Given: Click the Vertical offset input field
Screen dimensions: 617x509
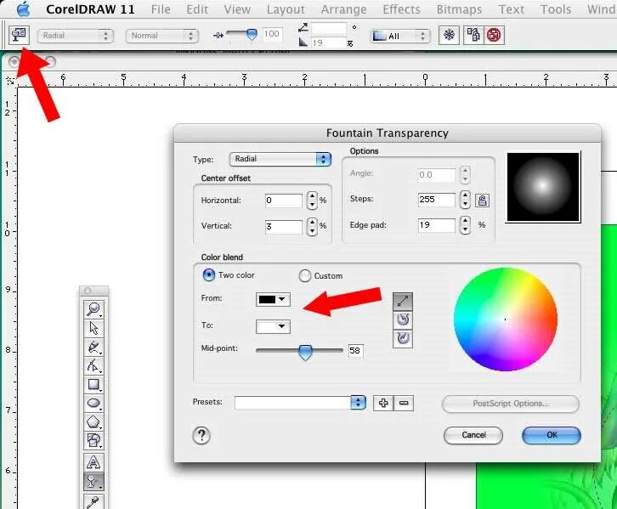Looking at the screenshot, I should 284,226.
